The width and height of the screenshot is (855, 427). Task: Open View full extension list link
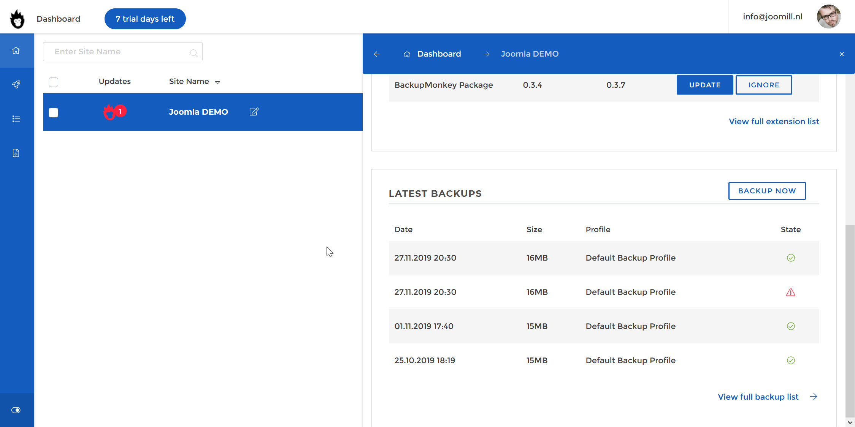point(774,122)
